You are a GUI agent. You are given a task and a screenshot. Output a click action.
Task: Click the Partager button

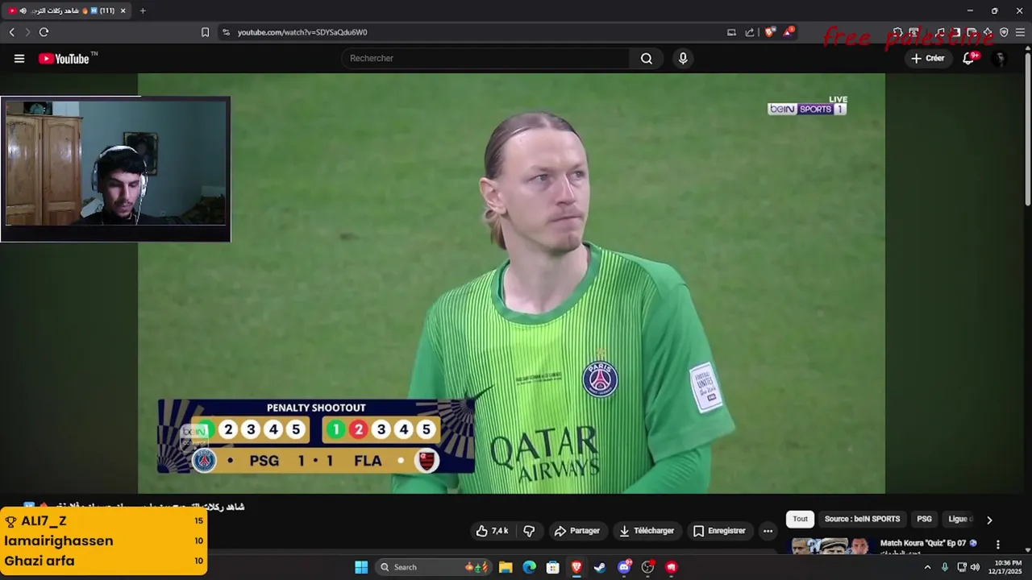577,531
